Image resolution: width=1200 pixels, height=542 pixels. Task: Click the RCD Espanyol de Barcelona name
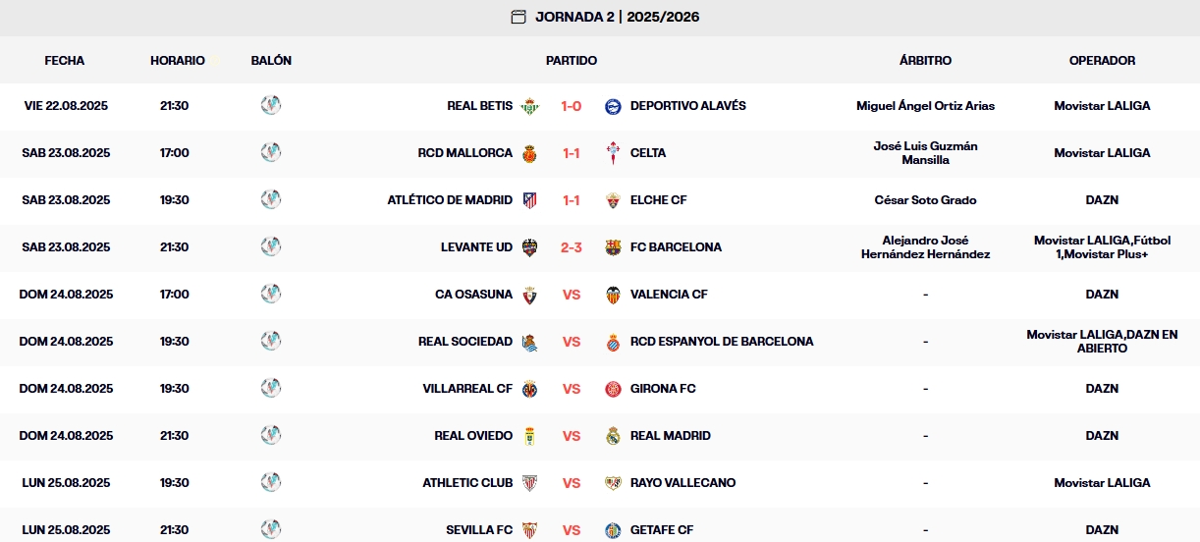pos(722,342)
